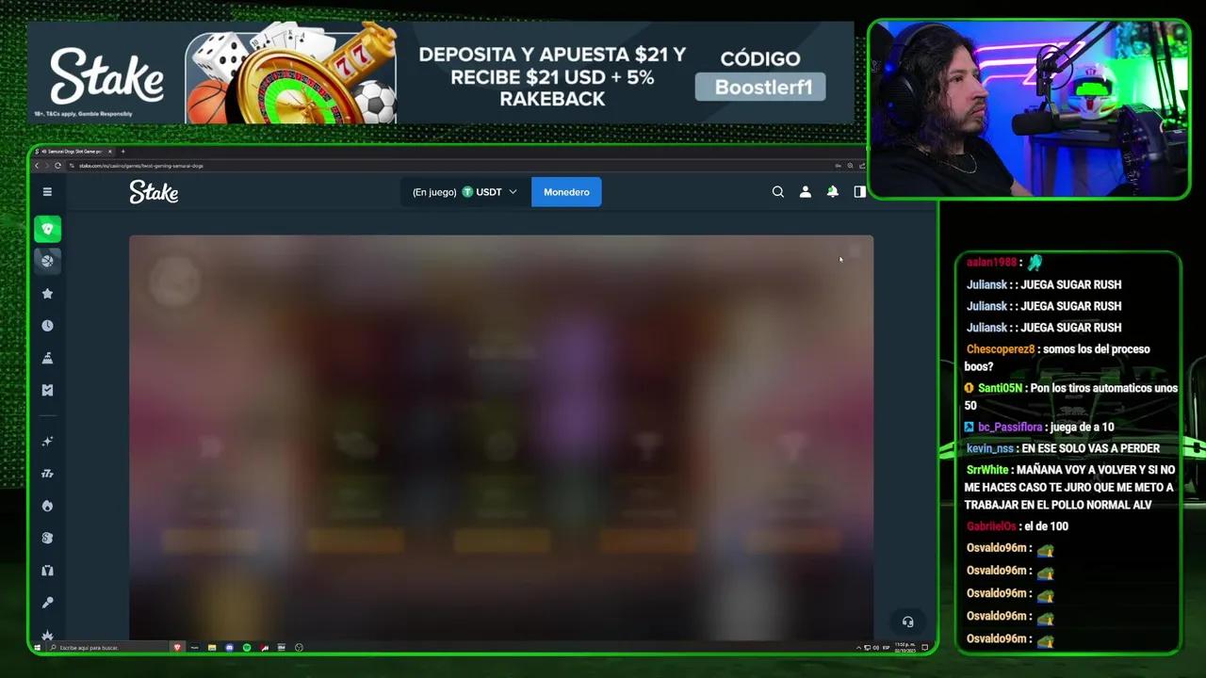Go back in the browser
Screen dimensions: 1206x678
tap(37, 166)
